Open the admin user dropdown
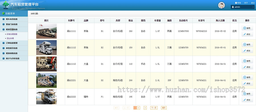This screenshot has height=112, width=256. 243,7
